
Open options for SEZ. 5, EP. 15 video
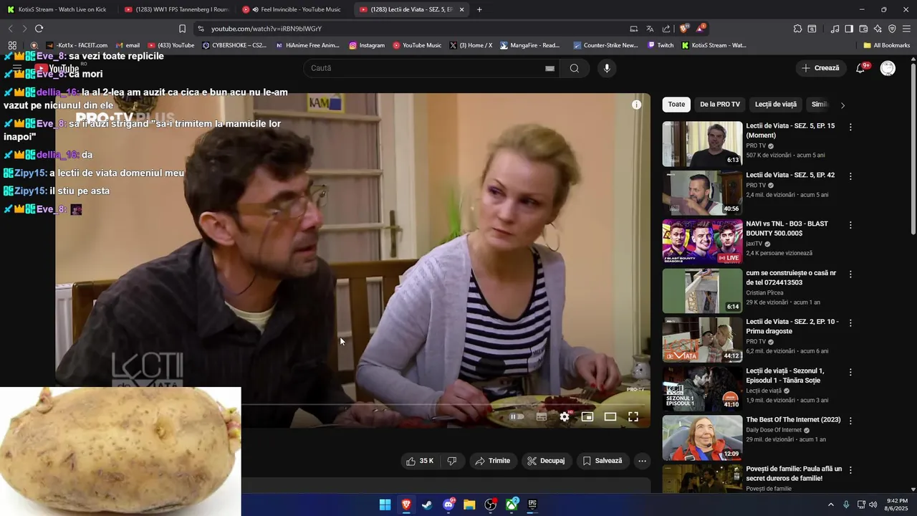[850, 127]
